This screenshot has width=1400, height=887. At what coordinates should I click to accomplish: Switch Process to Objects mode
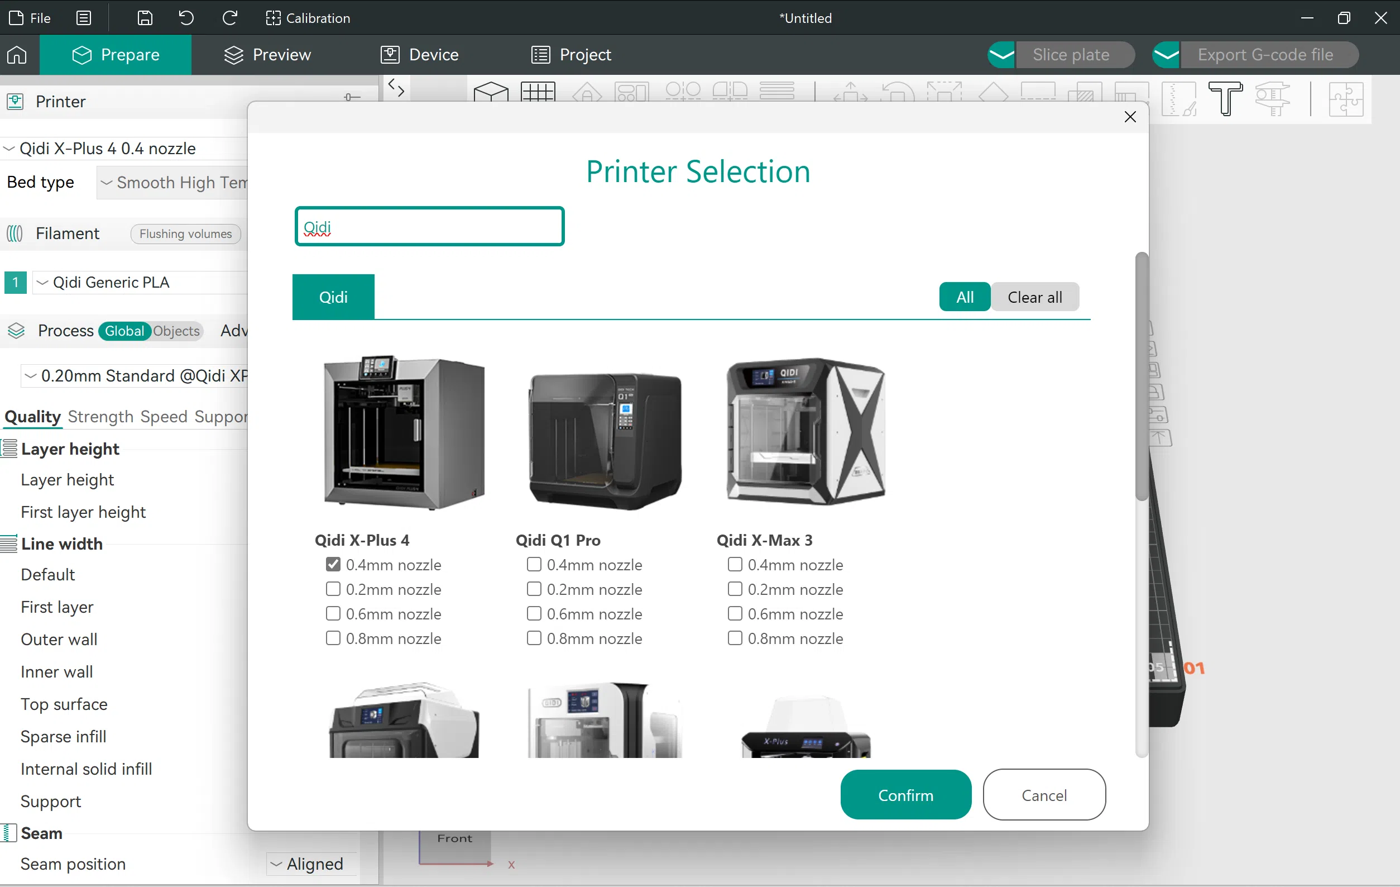176,331
